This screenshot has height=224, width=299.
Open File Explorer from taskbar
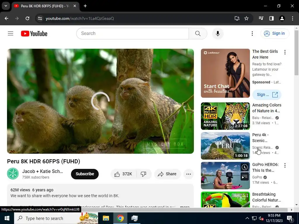click(106, 218)
